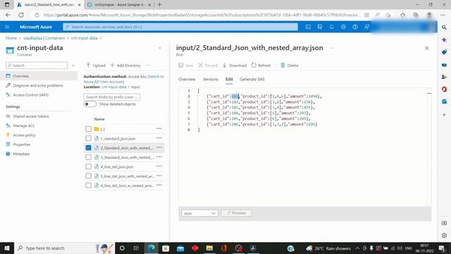451x254 pixels.
Task: Click the Preview button below the editor
Action: 237,213
